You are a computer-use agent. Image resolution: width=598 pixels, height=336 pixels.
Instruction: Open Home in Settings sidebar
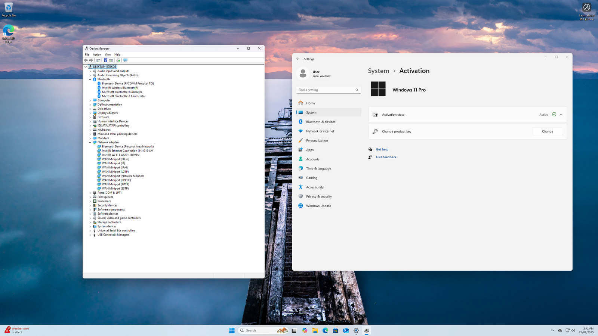pos(329,103)
